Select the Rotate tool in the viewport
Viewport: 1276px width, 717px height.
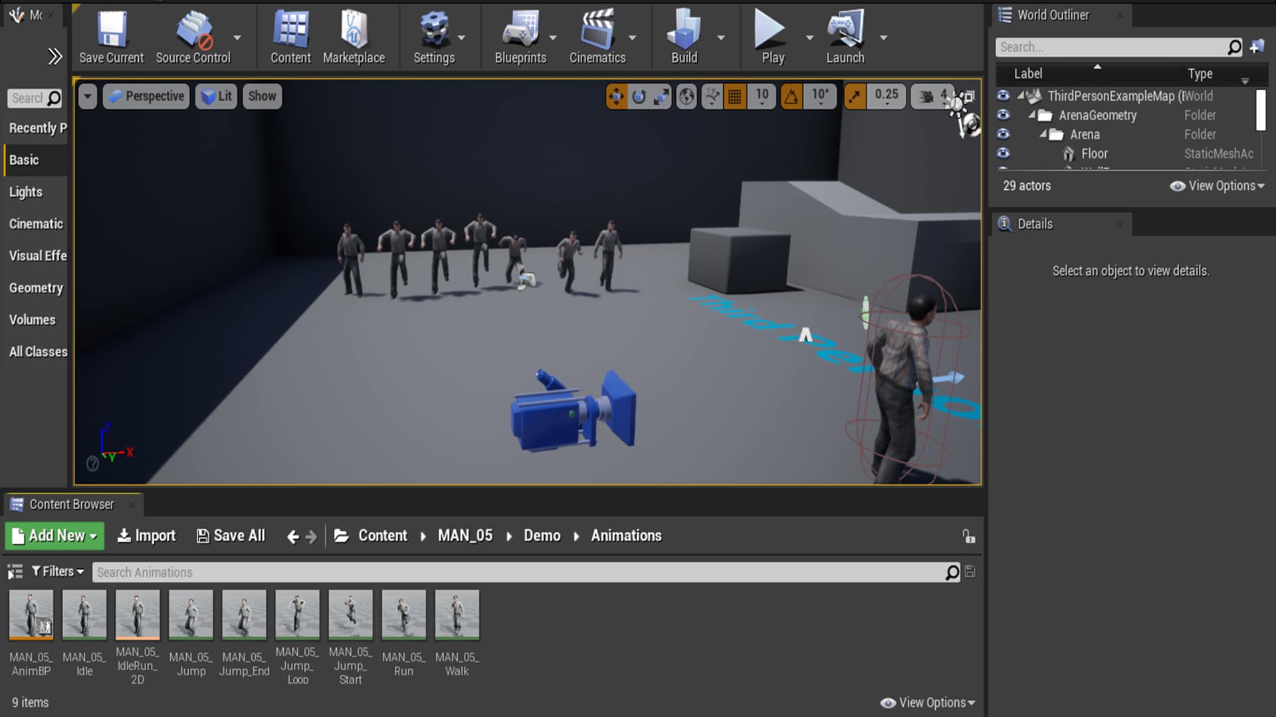(639, 96)
